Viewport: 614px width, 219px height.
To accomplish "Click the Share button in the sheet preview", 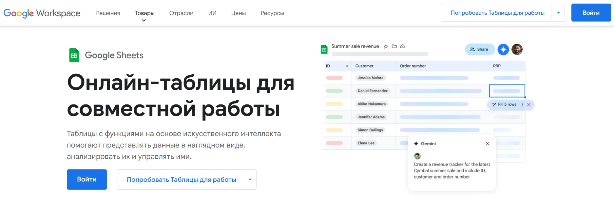I will (479, 50).
